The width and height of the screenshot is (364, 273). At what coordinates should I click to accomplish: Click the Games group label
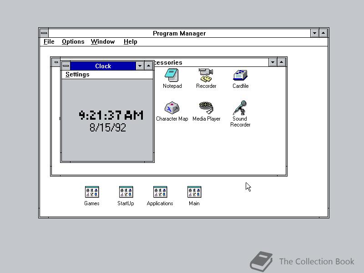pyautogui.click(x=92, y=203)
